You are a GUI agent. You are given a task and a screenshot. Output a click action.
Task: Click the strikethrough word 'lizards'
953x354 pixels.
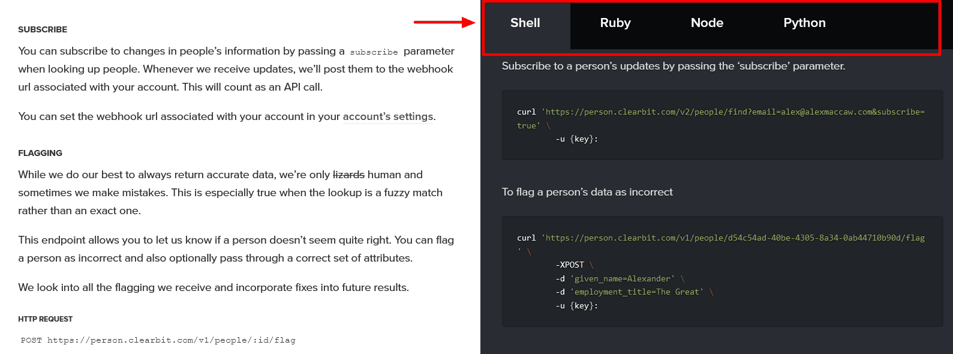[x=348, y=175]
